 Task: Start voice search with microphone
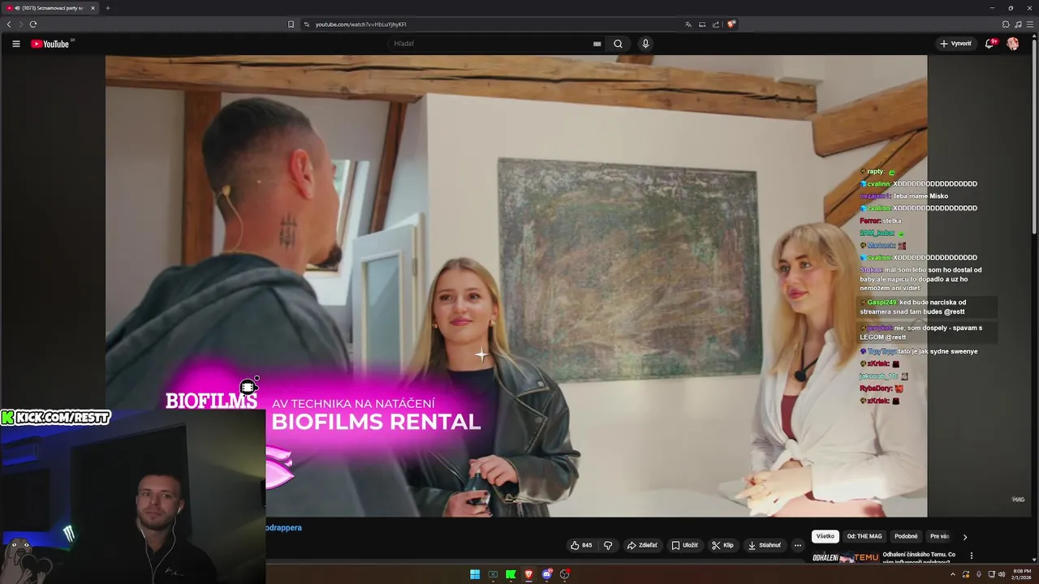tap(645, 44)
